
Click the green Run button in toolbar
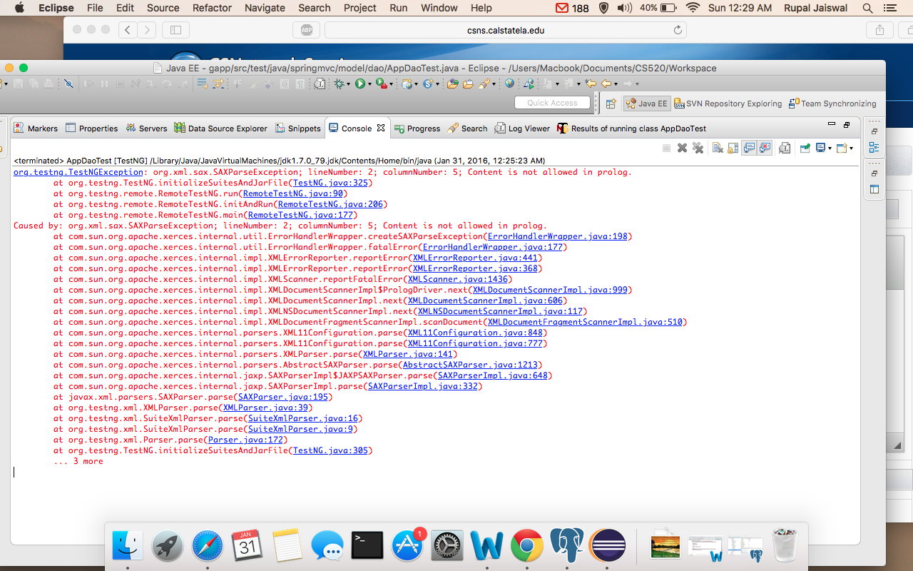click(360, 84)
